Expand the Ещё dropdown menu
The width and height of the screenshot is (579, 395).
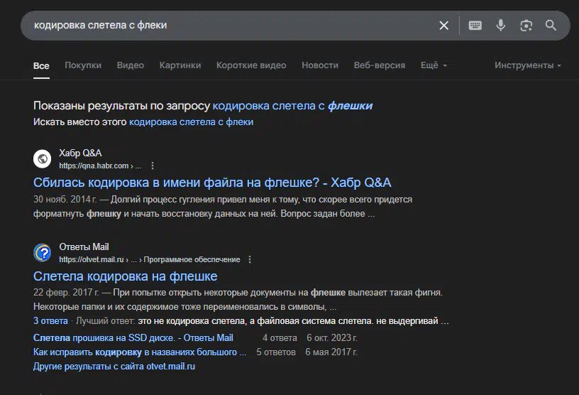tap(434, 65)
